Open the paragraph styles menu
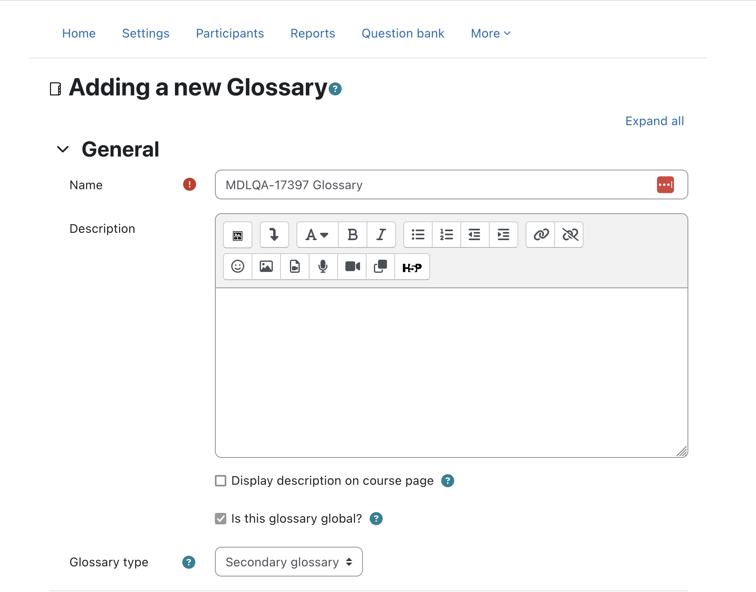756x592 pixels. point(317,235)
